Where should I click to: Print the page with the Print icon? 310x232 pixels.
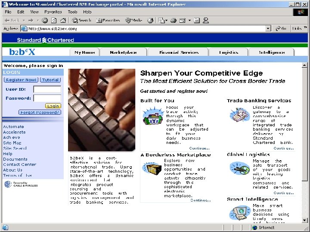tap(174, 20)
